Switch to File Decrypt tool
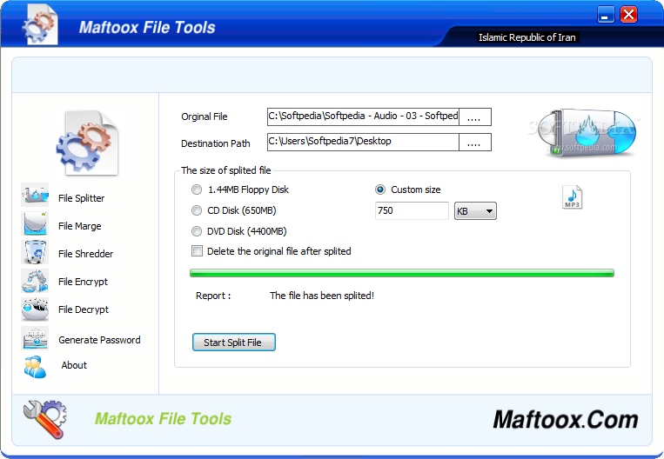664x459 pixels. [x=84, y=309]
